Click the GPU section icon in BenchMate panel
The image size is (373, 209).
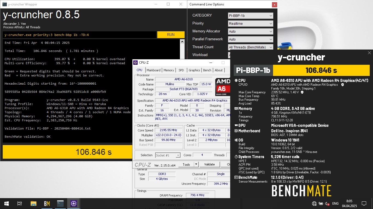[236, 125]
